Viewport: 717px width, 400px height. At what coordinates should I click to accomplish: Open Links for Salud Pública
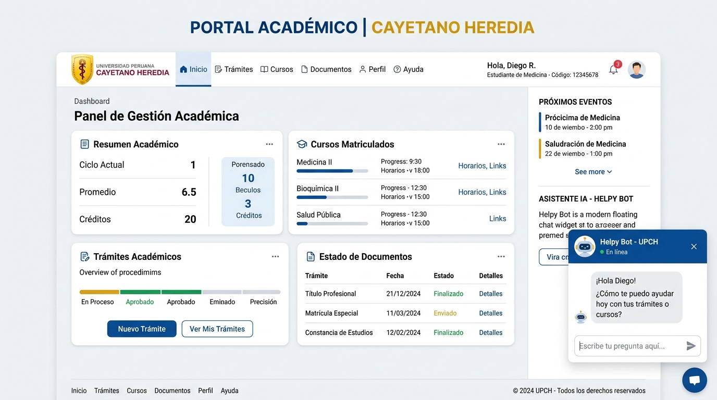point(498,219)
